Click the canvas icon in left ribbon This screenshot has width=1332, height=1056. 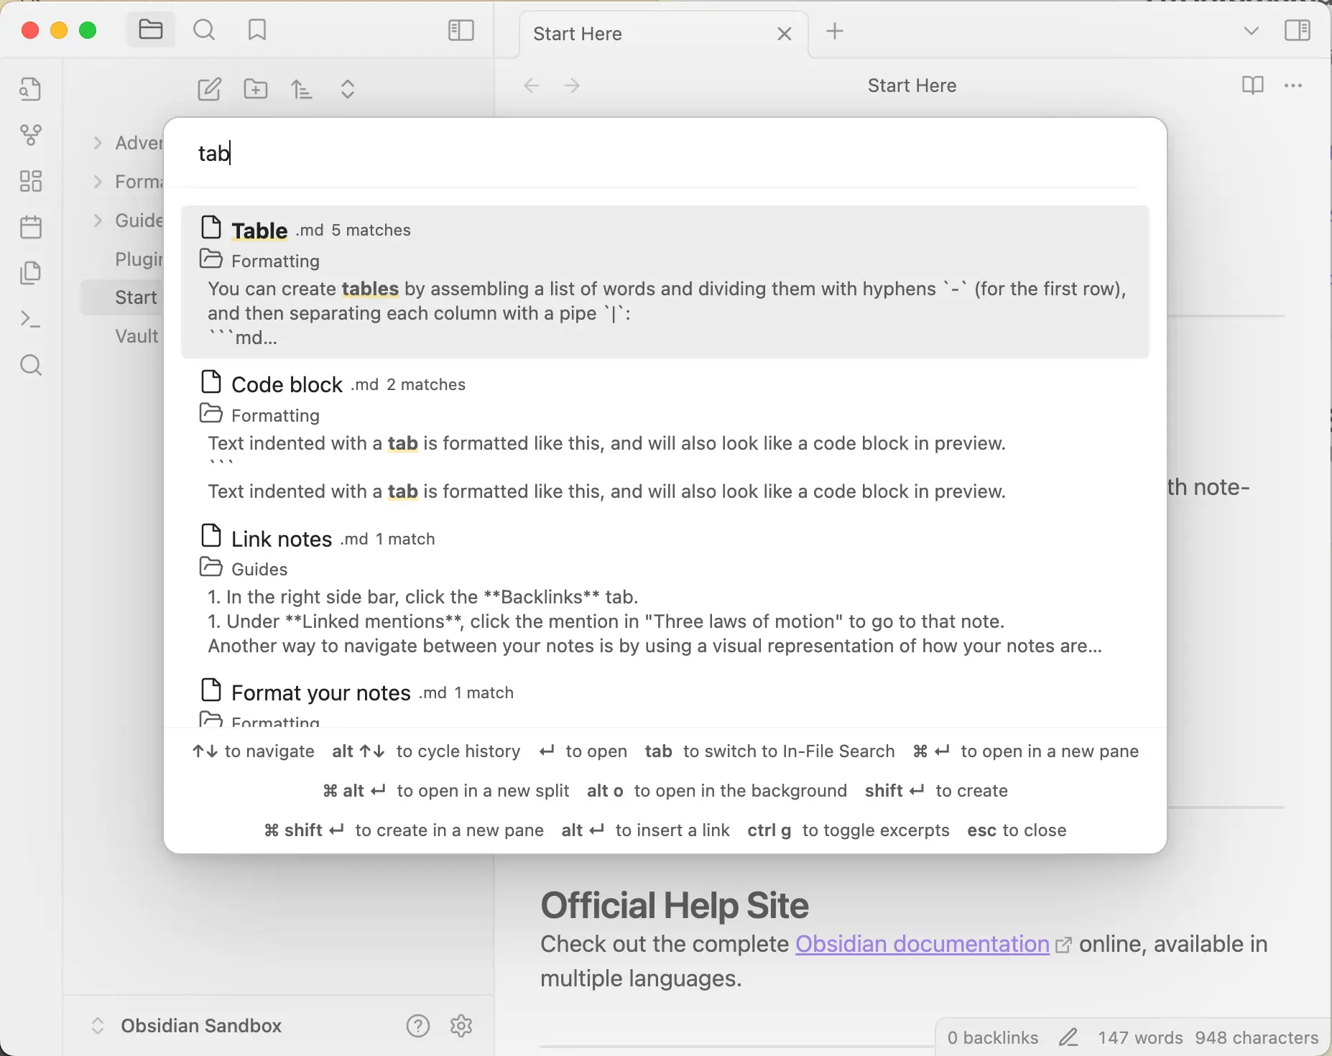[x=30, y=181]
